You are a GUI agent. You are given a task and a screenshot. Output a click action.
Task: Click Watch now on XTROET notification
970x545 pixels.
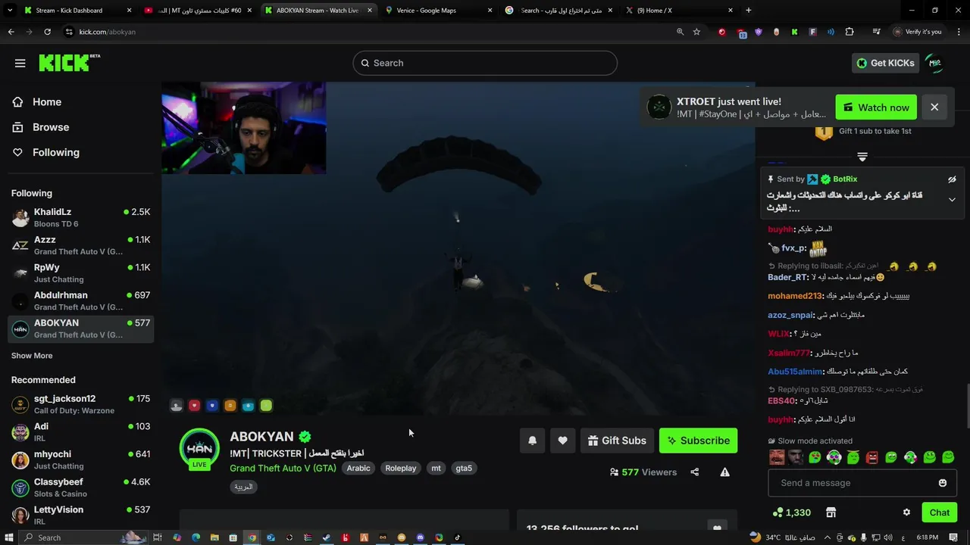(x=876, y=107)
